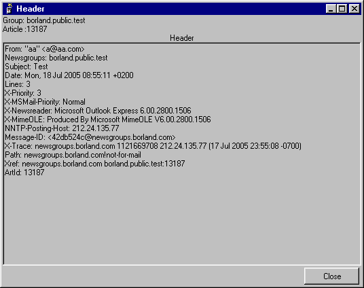Screen dimensions: 364x288
Task: Click the Close button
Action: pyautogui.click(x=331, y=276)
